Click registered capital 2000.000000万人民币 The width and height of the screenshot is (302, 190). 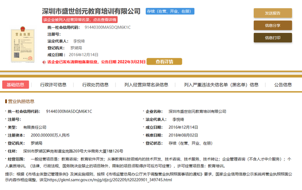pyautogui.click(x=50, y=135)
